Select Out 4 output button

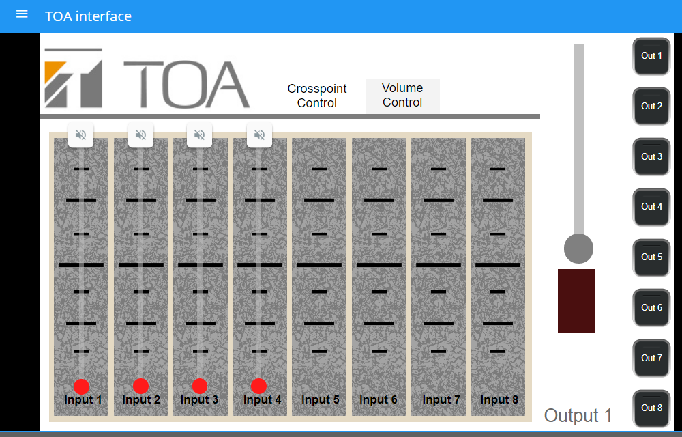(x=651, y=207)
